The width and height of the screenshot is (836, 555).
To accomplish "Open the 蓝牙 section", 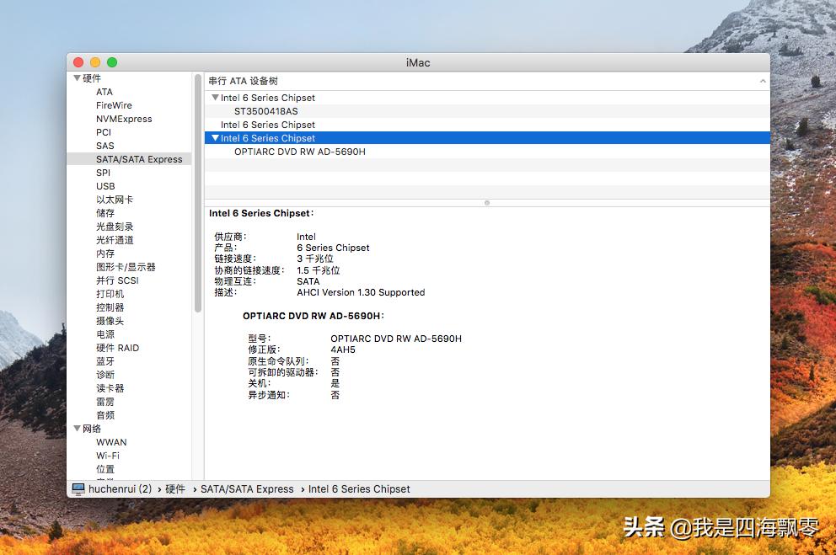I will tap(105, 361).
